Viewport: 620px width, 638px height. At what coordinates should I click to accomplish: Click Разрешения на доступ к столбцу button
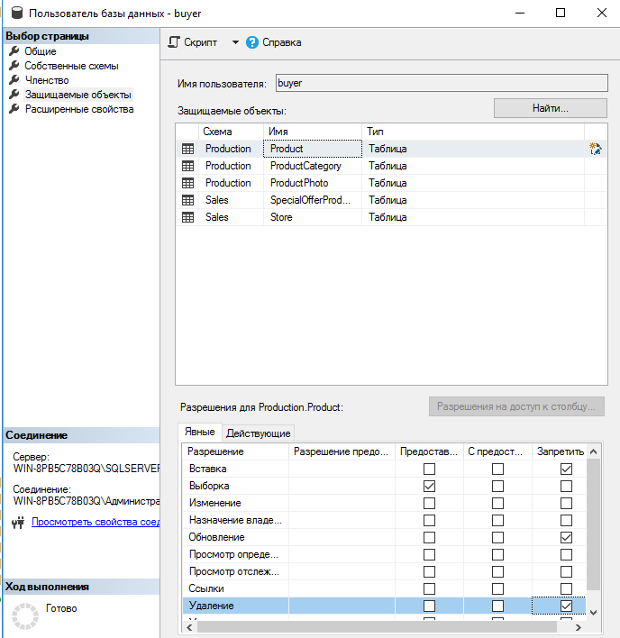click(516, 406)
